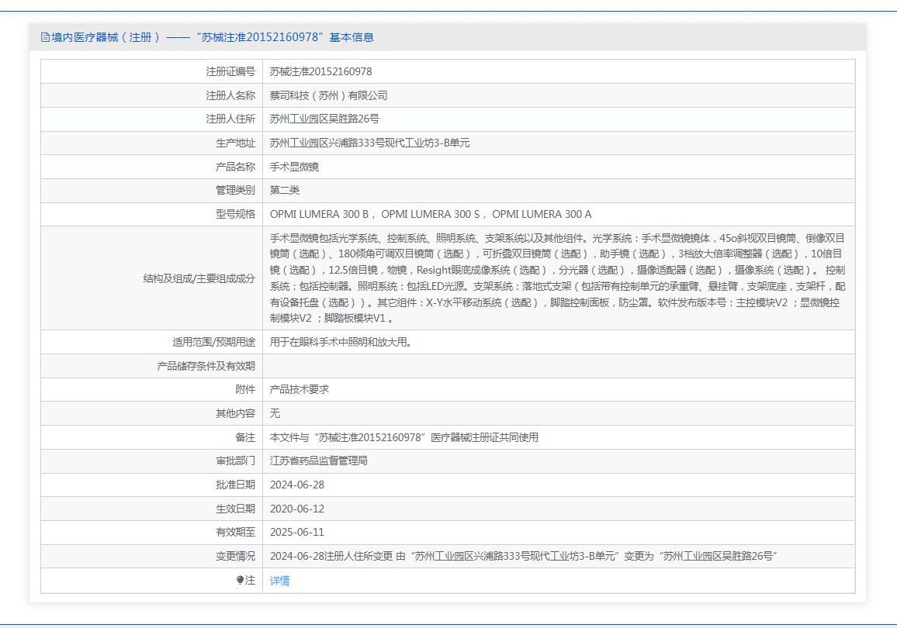Click registrant name 蔡司科技（苏州）有限公司
The height and width of the screenshot is (628, 897).
[x=328, y=95]
